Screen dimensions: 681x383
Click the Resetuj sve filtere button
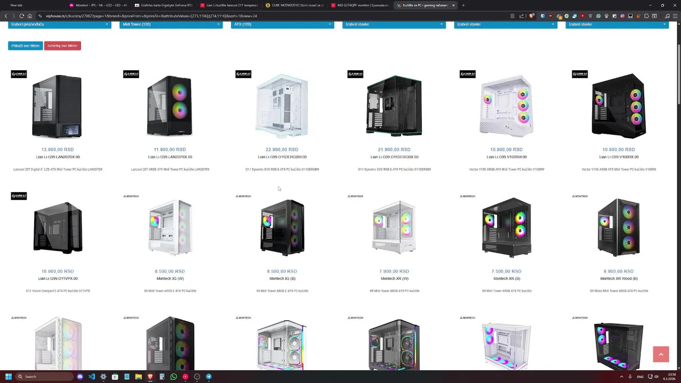[x=62, y=46]
